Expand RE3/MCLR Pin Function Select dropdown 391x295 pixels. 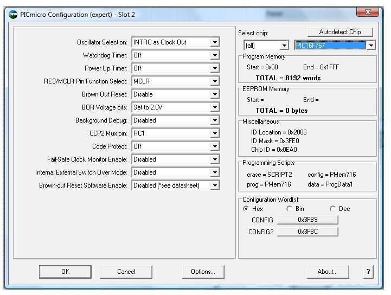[x=215, y=81]
